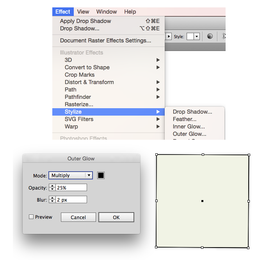Click the left-middle handle of the square

coord(157,201)
